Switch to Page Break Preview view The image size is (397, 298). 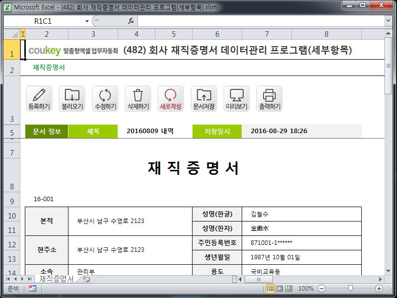(x=289, y=289)
